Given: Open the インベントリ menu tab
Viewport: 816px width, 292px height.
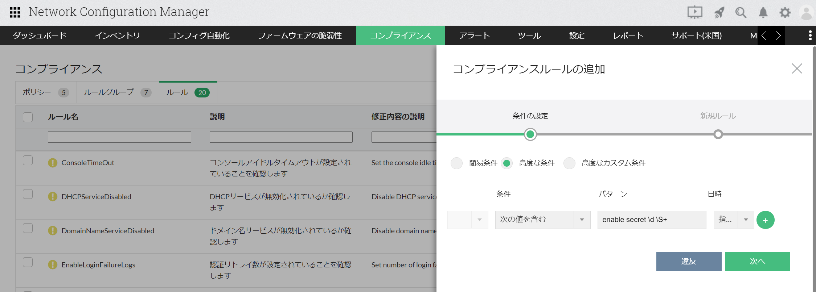Looking at the screenshot, I should [x=117, y=36].
